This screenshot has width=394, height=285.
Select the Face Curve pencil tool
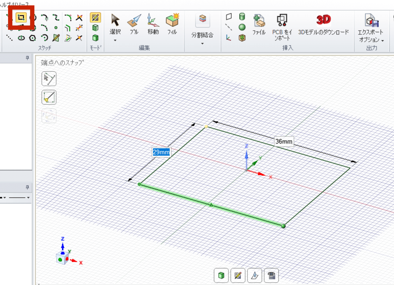(x=56, y=38)
